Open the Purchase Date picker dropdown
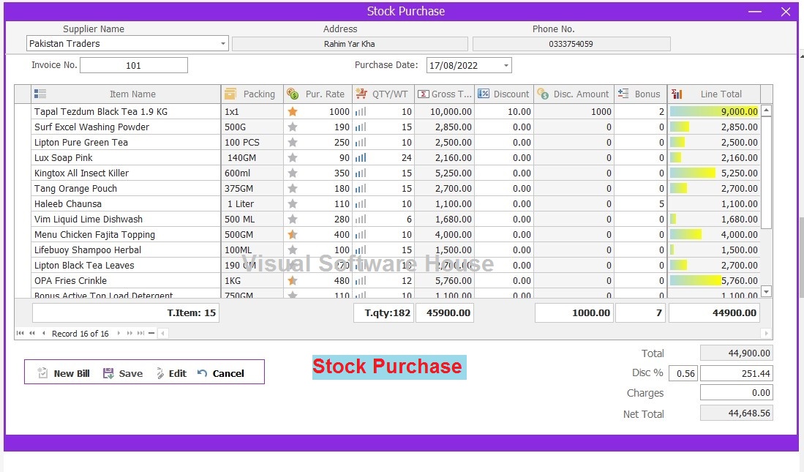804x472 pixels. point(506,65)
